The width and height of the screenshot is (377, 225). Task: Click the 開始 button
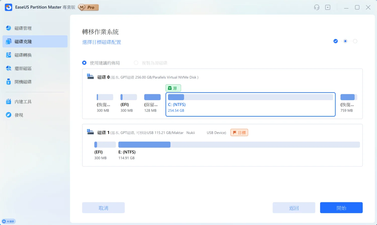pos(341,208)
